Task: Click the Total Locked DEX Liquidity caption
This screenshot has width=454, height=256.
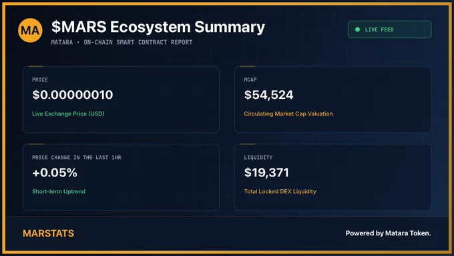Action: (280, 191)
